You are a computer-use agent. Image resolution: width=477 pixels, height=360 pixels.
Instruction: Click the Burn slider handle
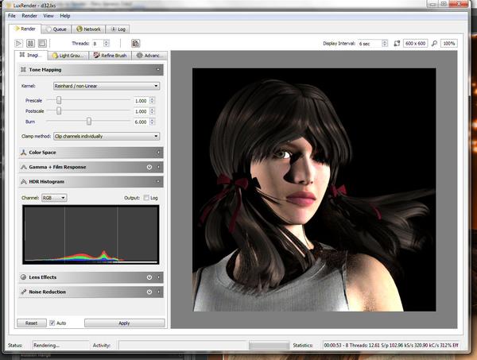(89, 122)
